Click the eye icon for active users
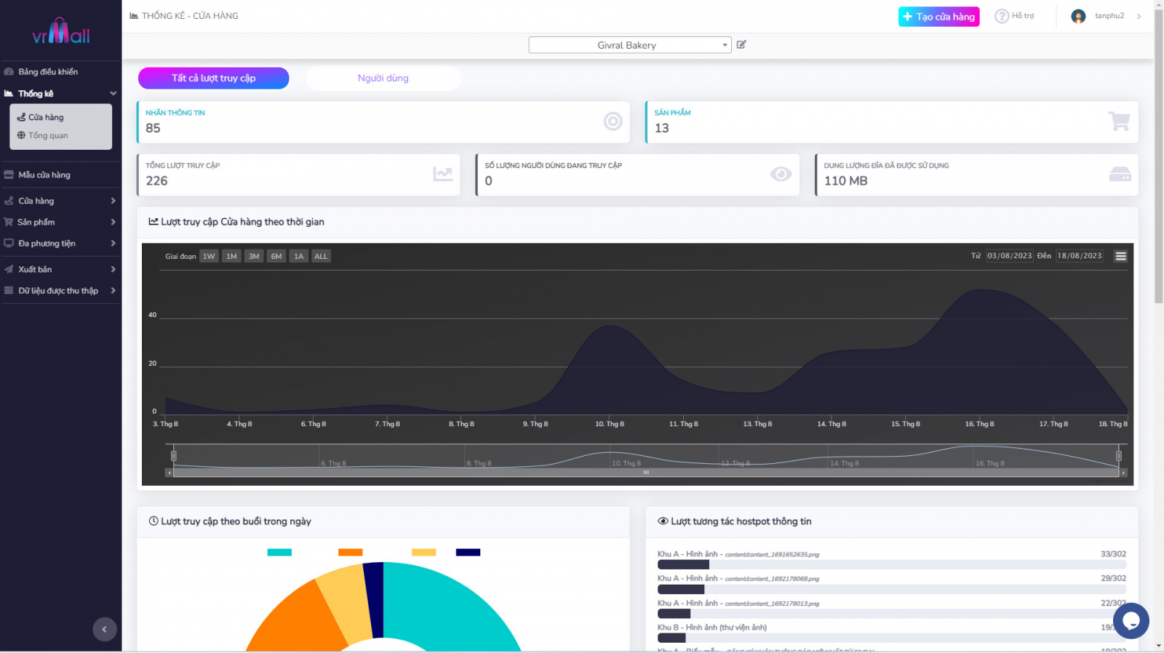The width and height of the screenshot is (1164, 653). click(781, 174)
